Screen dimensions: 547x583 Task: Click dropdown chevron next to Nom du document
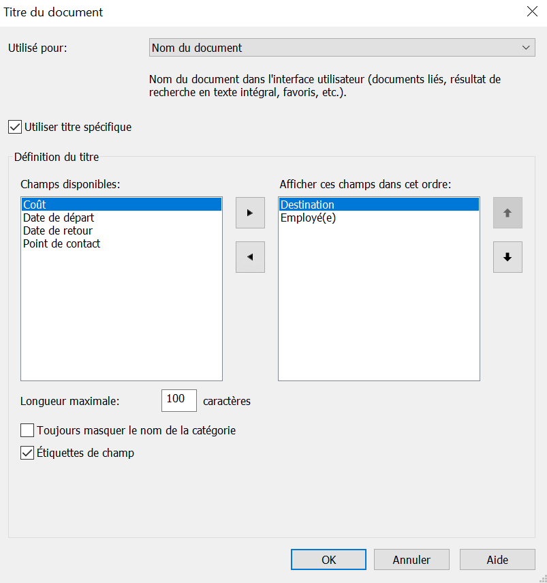(x=525, y=48)
